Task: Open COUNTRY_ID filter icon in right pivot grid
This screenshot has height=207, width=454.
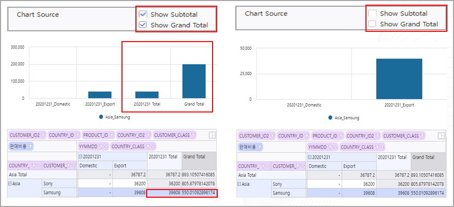Action: (306, 136)
